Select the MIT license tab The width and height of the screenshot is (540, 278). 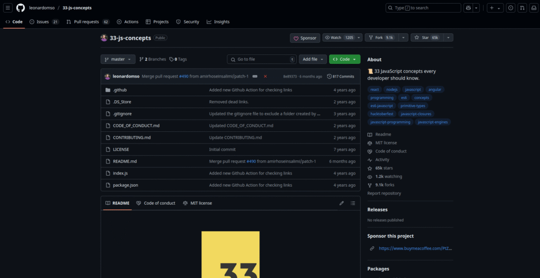tap(197, 203)
